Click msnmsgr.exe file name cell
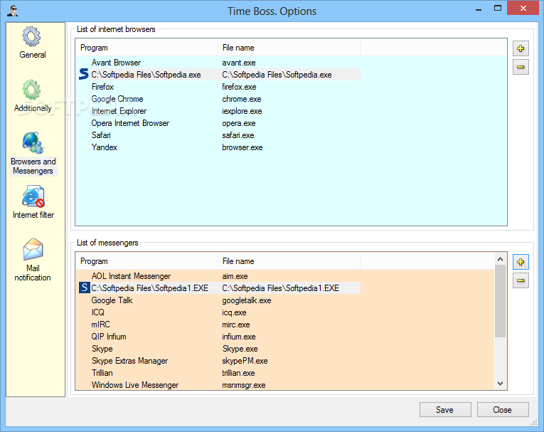Image resolution: width=544 pixels, height=432 pixels. pos(244,385)
